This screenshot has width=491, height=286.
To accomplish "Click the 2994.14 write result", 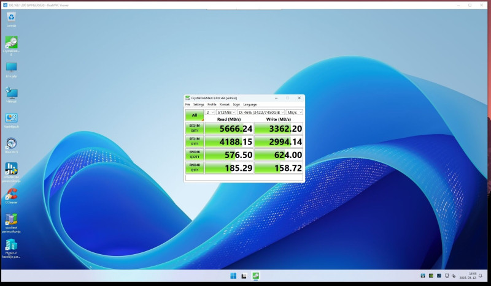I will (x=279, y=141).
